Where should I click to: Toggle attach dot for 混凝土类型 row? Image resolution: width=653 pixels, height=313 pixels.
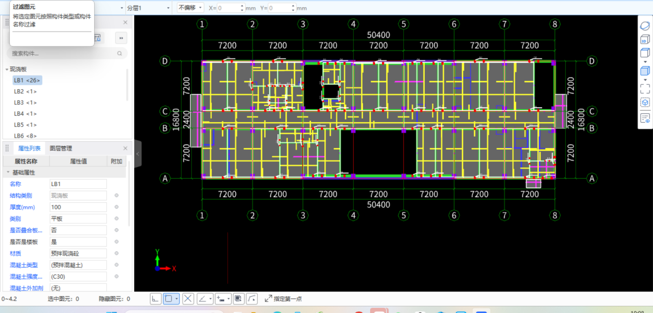click(x=116, y=265)
